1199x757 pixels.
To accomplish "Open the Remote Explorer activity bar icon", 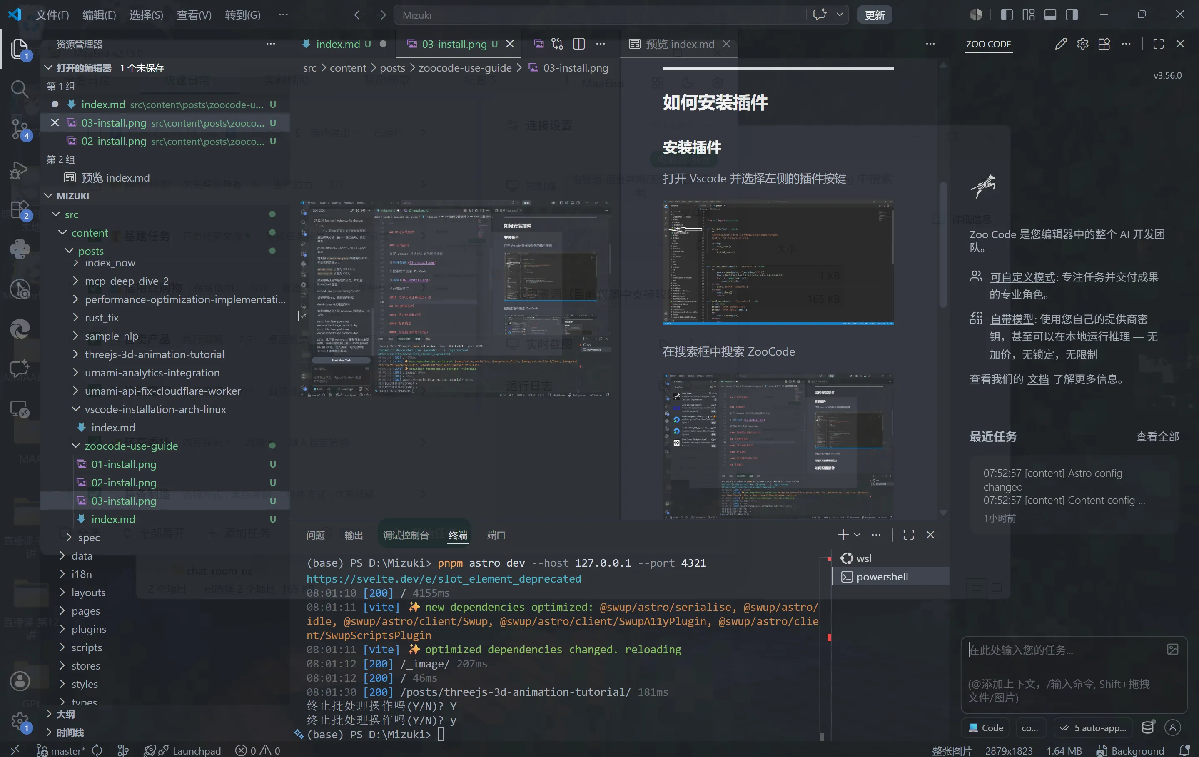I will tap(20, 409).
